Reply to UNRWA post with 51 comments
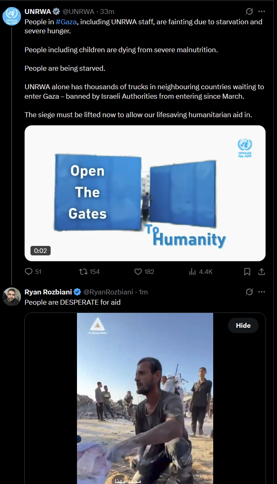 (x=33, y=272)
